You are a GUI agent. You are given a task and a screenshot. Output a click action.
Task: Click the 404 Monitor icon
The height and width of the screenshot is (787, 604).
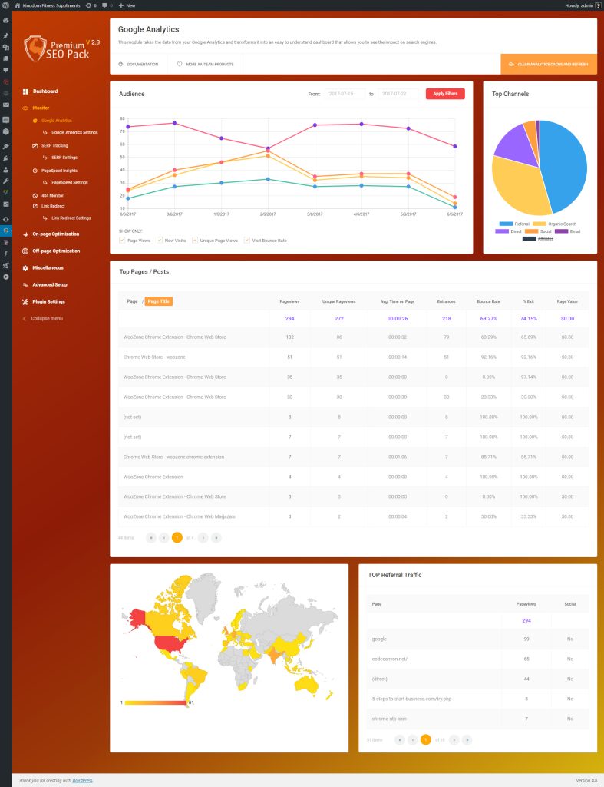35,196
